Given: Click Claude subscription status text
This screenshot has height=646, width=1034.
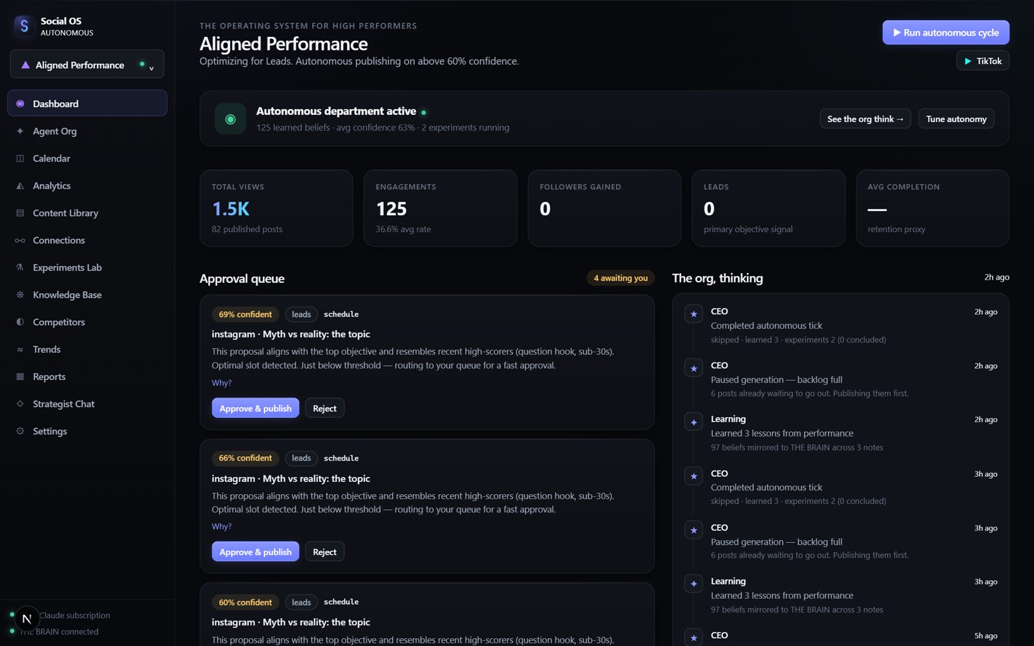Looking at the screenshot, I should tap(74, 616).
